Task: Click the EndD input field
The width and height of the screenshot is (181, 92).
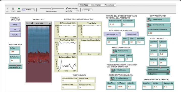Action: pos(132,42)
